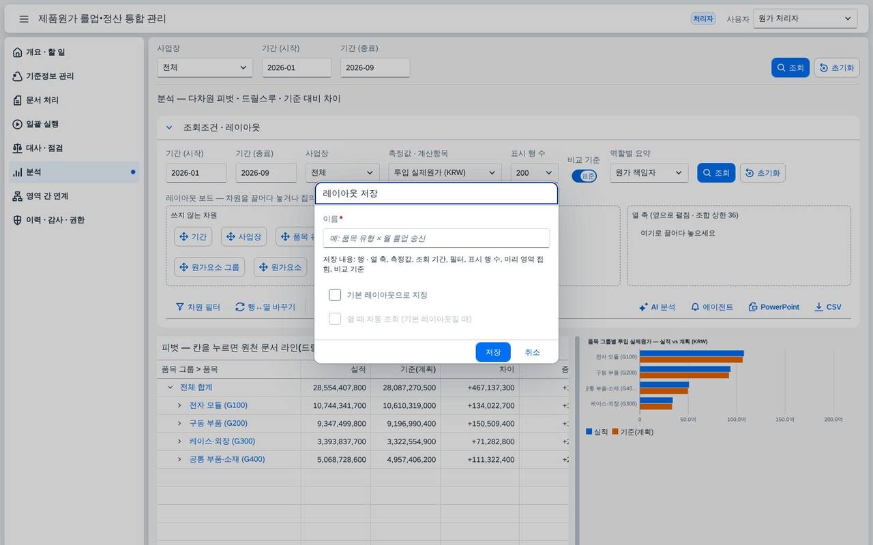Export to PowerPoint
The width and height of the screenshot is (873, 545).
pyautogui.click(x=774, y=307)
